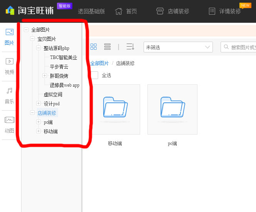Select 全部图片 in folder tree
Screen dimensions: 256x212
40,30
